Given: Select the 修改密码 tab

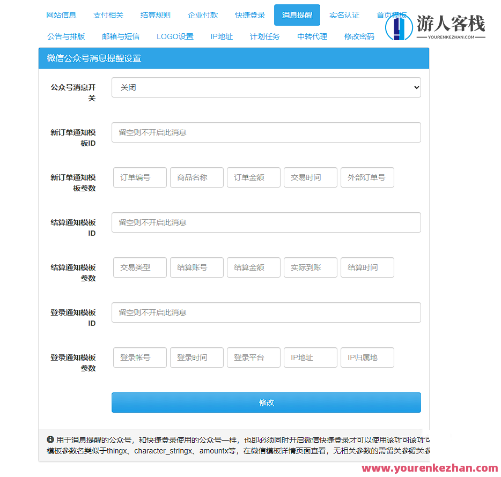Looking at the screenshot, I should 359,36.
